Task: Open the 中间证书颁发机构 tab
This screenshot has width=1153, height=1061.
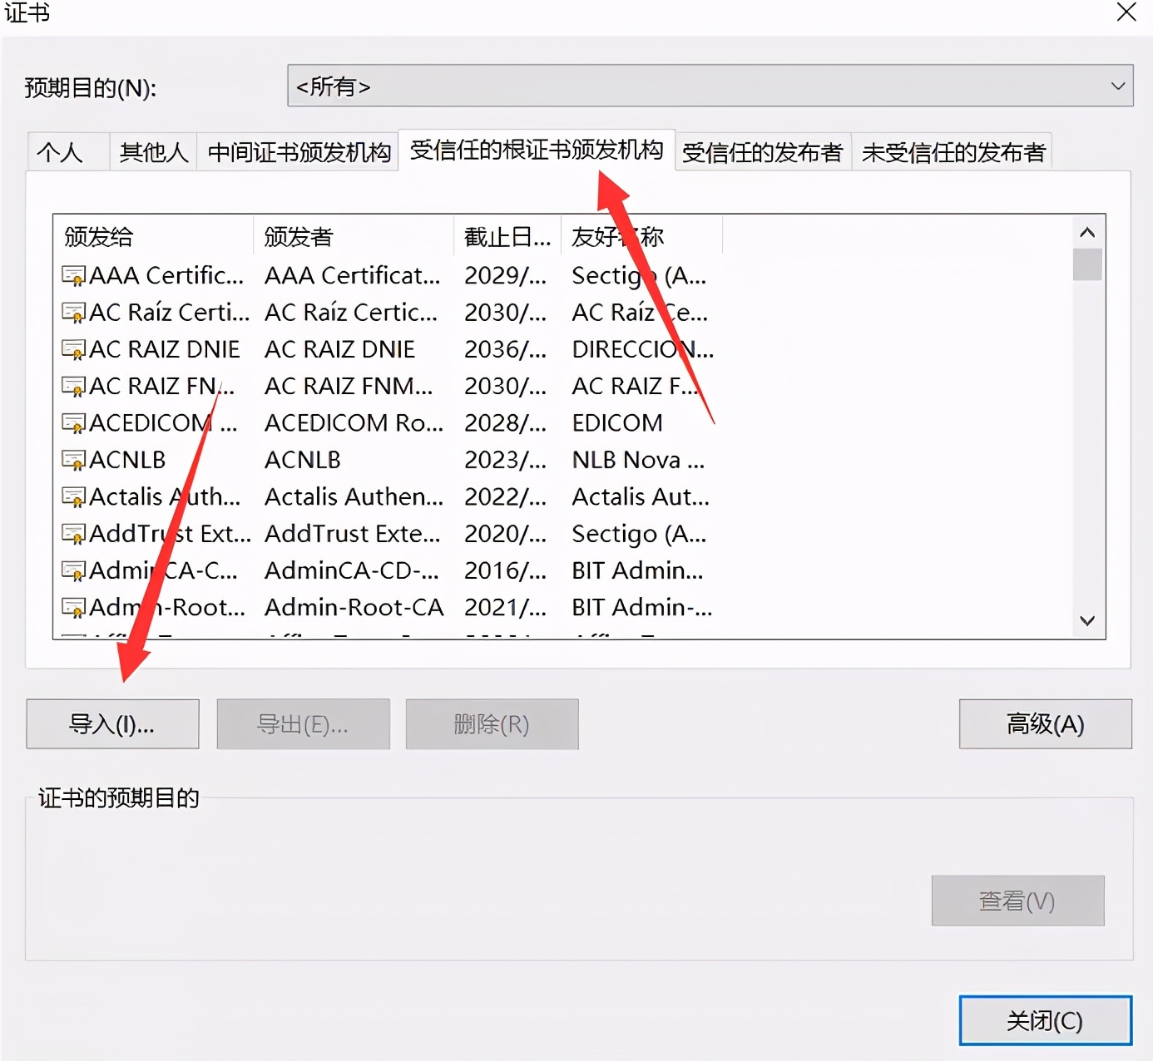Action: pos(298,151)
